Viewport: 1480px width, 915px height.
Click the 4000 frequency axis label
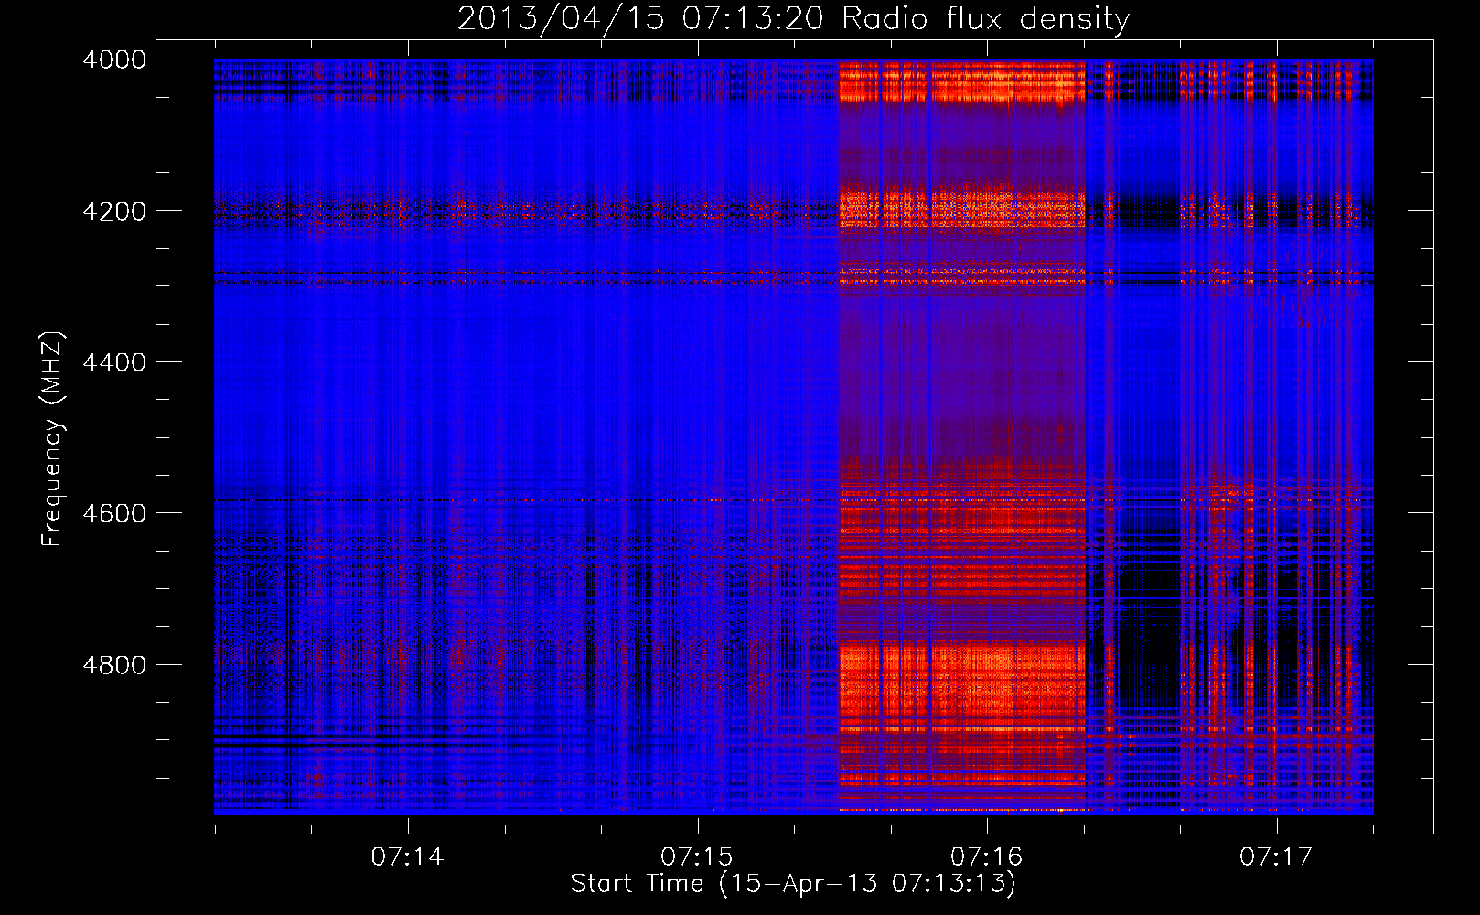[x=114, y=59]
